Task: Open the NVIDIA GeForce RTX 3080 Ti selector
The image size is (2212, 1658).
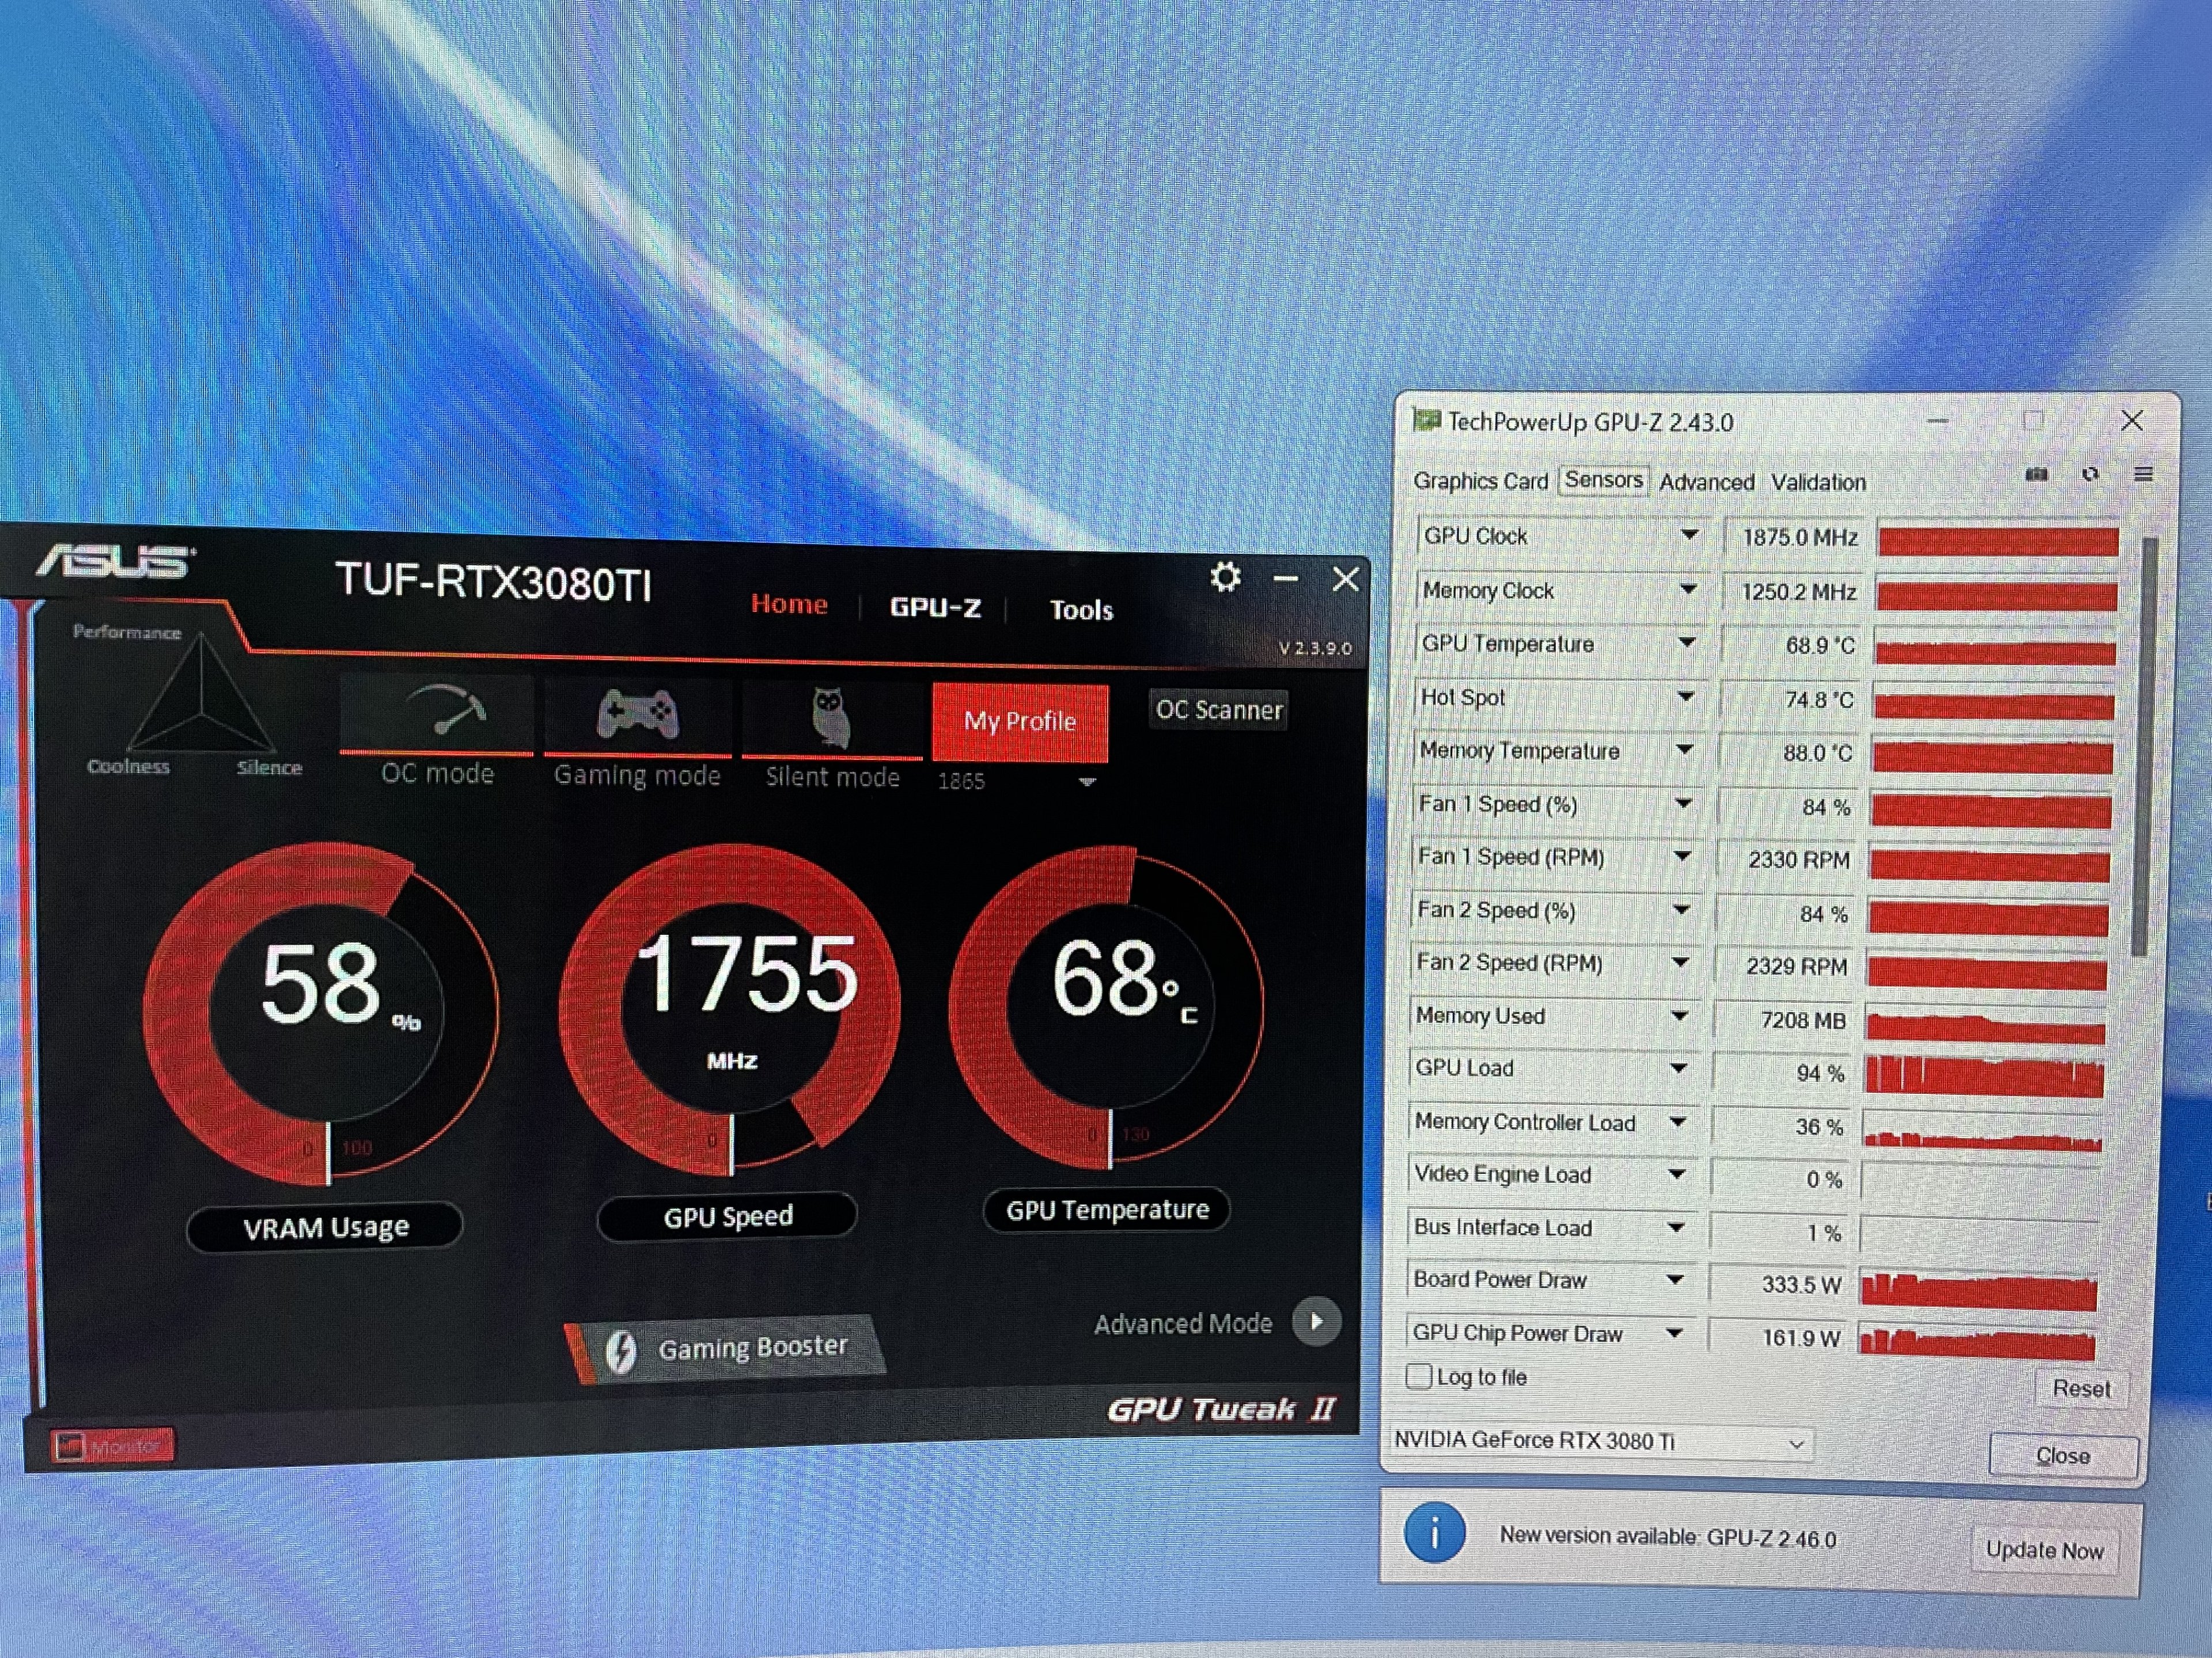Action: pyautogui.click(x=1601, y=1441)
